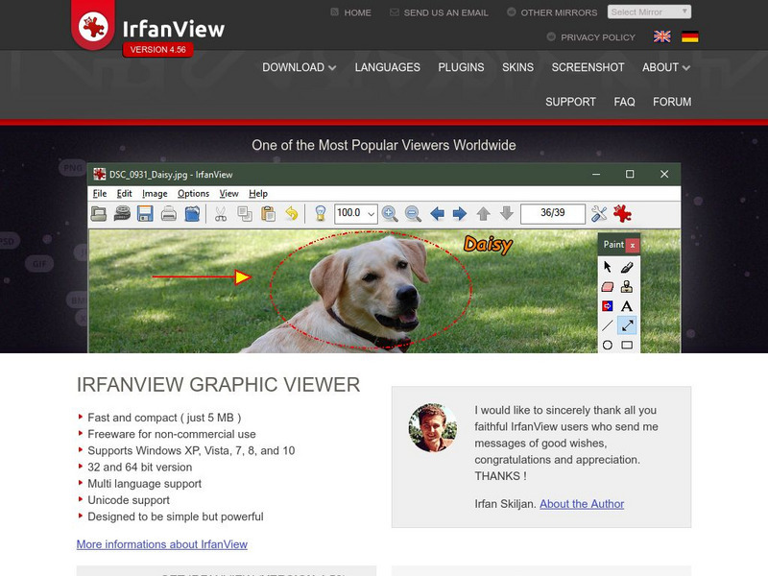
Task: Go to the FORUM page
Action: tap(672, 102)
